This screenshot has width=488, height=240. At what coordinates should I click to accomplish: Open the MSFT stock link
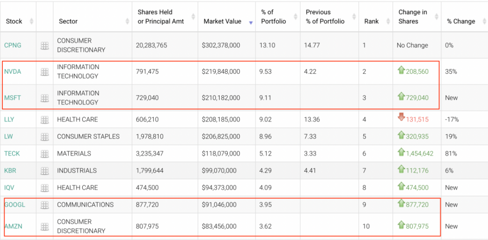click(x=13, y=98)
